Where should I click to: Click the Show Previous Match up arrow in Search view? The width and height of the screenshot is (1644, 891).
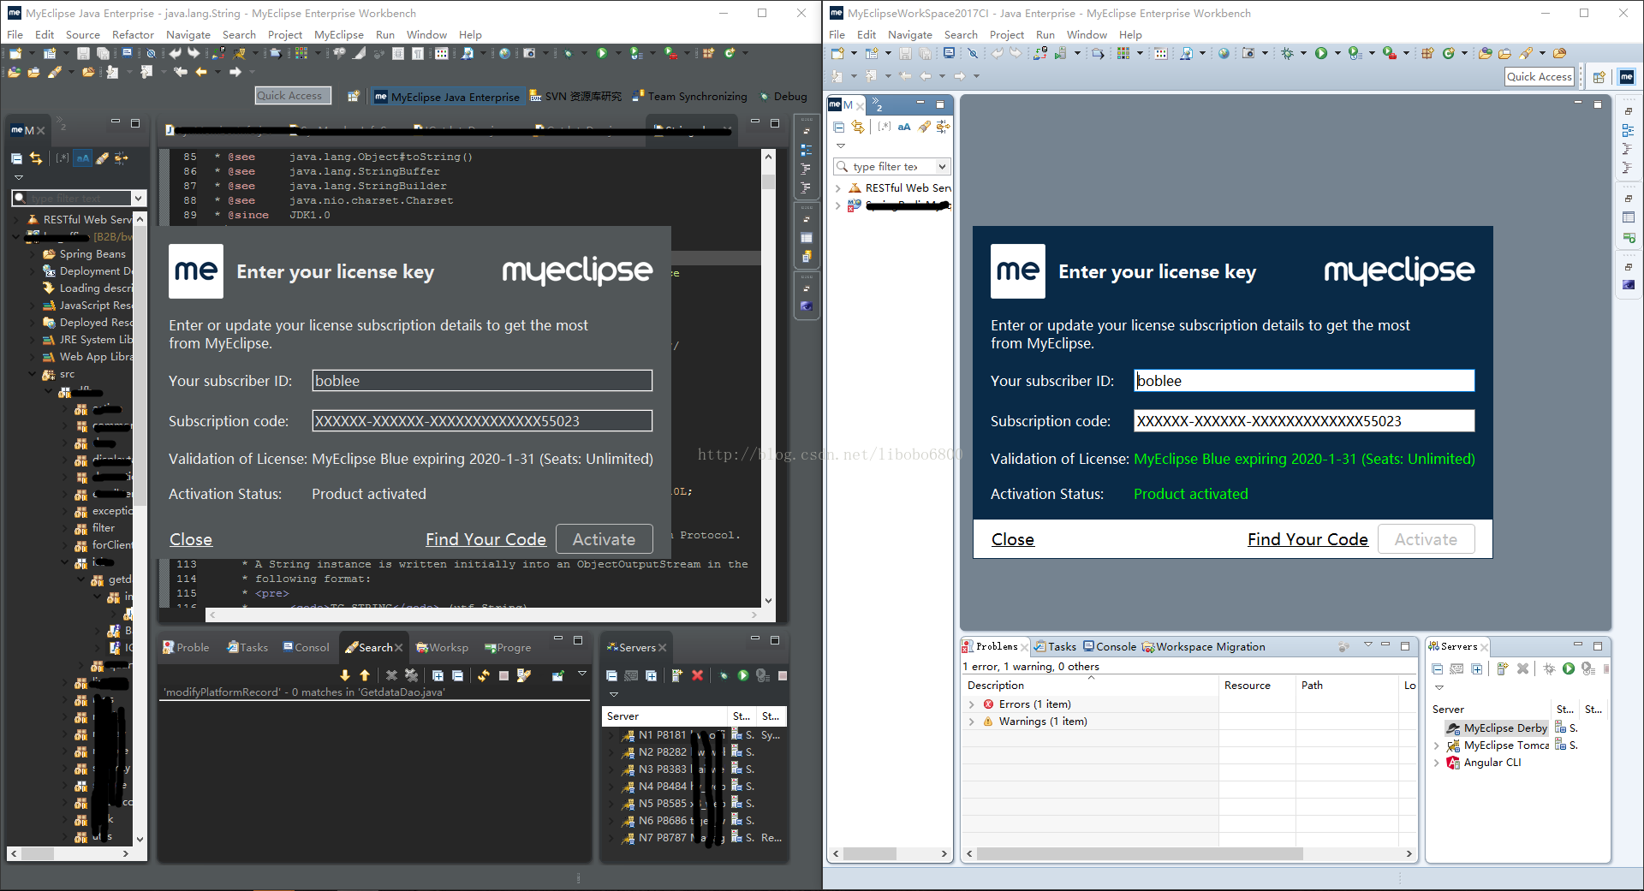365,675
